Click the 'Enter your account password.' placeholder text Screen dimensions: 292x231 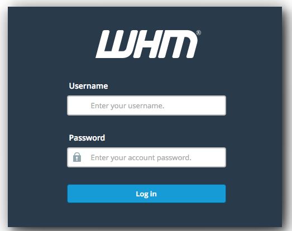pos(141,158)
